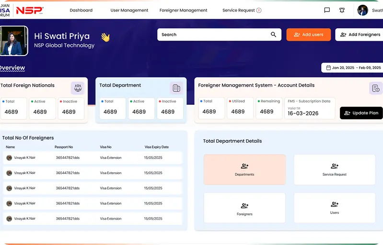Viewport: 383px width, 245px height.
Task: Click the chat message icon in header
Action: coord(327,10)
